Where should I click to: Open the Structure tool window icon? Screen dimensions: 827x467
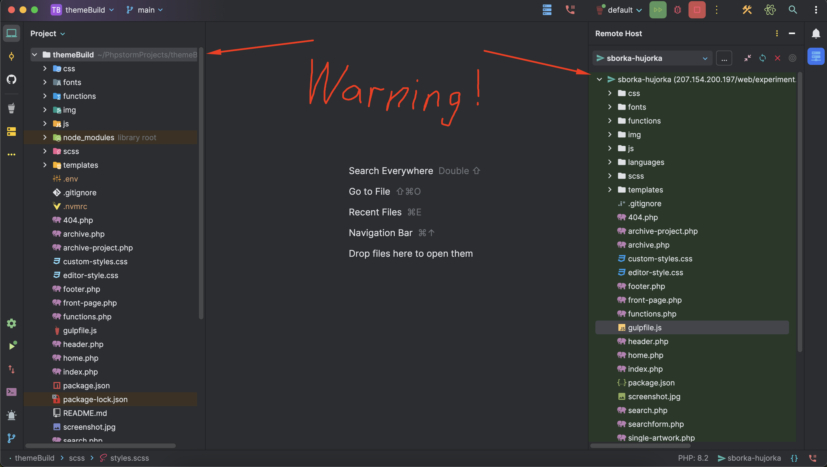click(11, 131)
